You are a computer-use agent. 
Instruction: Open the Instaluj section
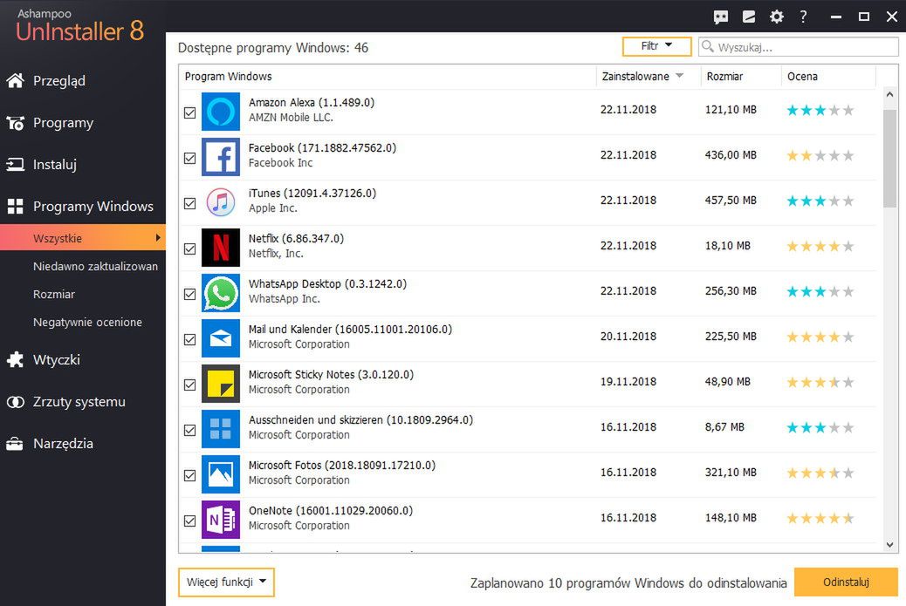[54, 164]
